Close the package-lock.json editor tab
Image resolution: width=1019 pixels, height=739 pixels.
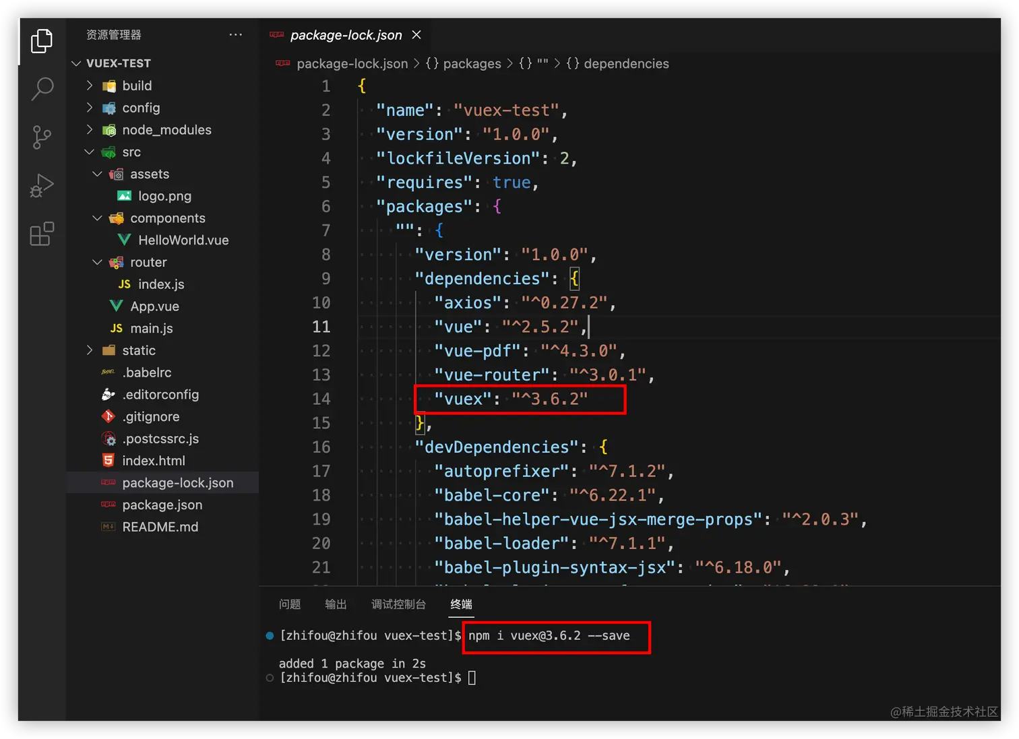[416, 34]
